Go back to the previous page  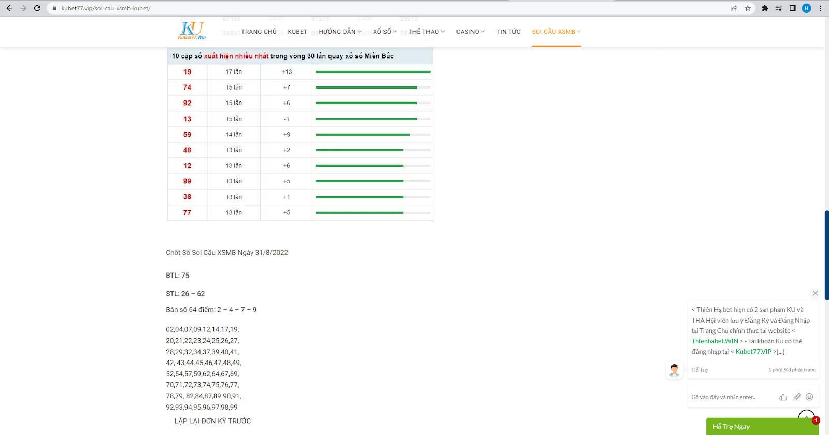(x=9, y=8)
